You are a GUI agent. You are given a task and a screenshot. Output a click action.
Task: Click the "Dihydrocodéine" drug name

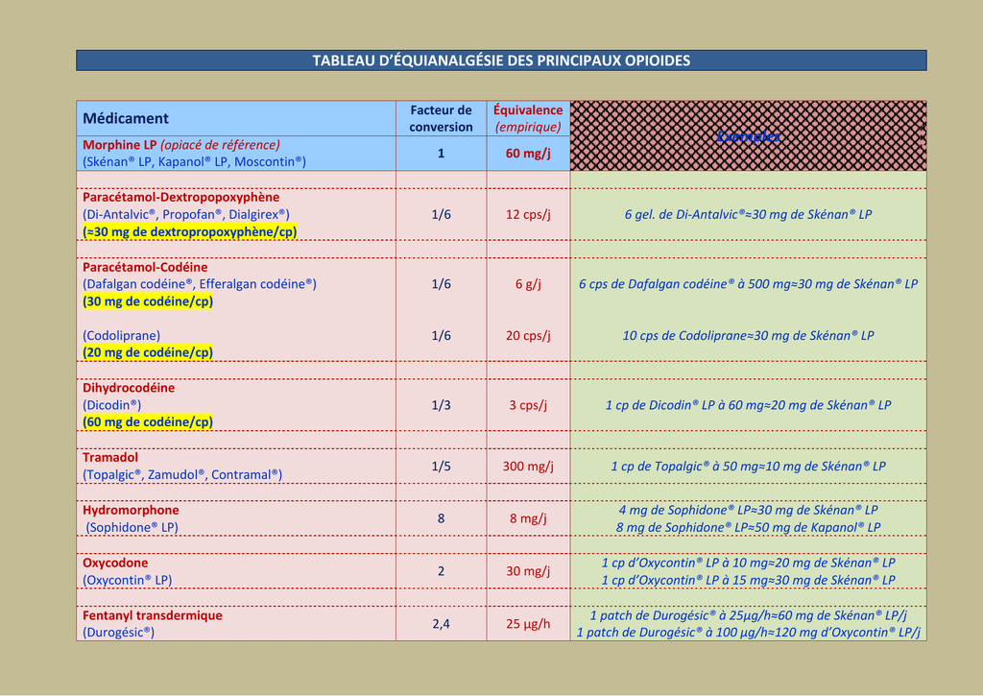129,388
